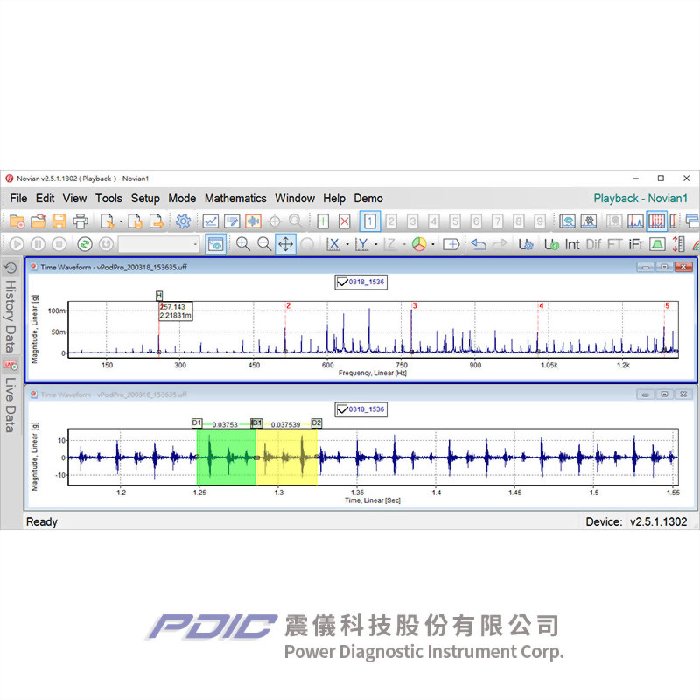
Task: Open the X axis dropdown arrow
Action: [x=347, y=244]
